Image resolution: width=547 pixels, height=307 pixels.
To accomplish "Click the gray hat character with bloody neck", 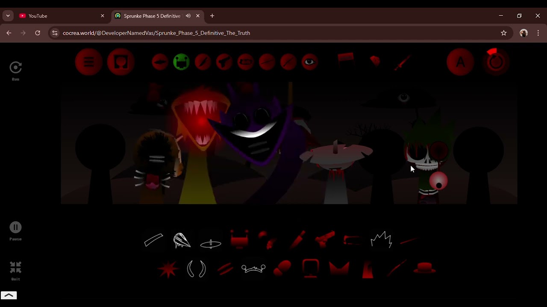I will pyautogui.click(x=336, y=171).
